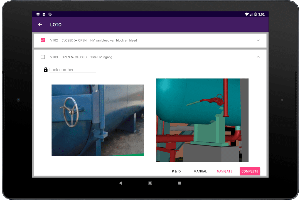Open the settings gear in status bar
This screenshot has height=201, width=300.
(x=38, y=14)
